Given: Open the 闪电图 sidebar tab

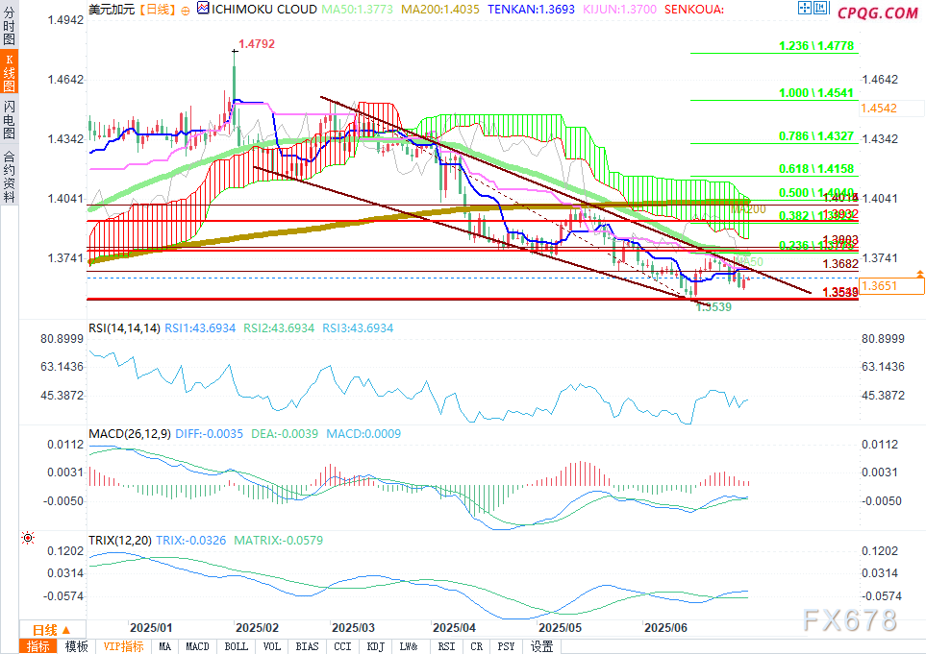Looking at the screenshot, I should click(x=10, y=118).
